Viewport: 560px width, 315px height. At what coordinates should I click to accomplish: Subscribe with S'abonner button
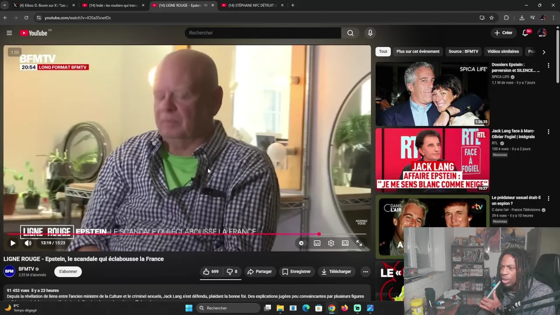point(68,272)
